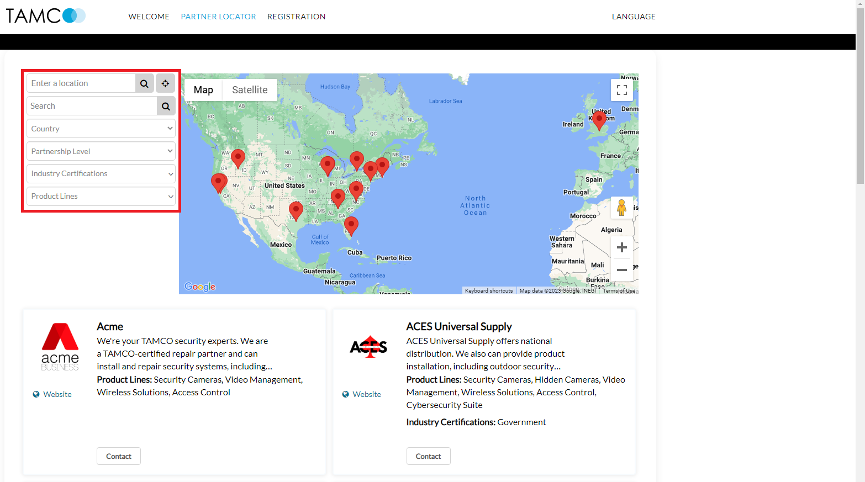Open the REGISTRATION page
865x482 pixels.
click(x=297, y=17)
